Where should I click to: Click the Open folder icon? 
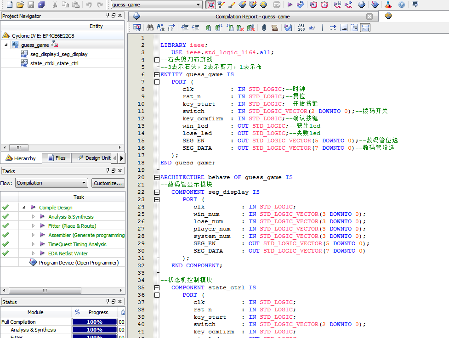click(x=20, y=4)
